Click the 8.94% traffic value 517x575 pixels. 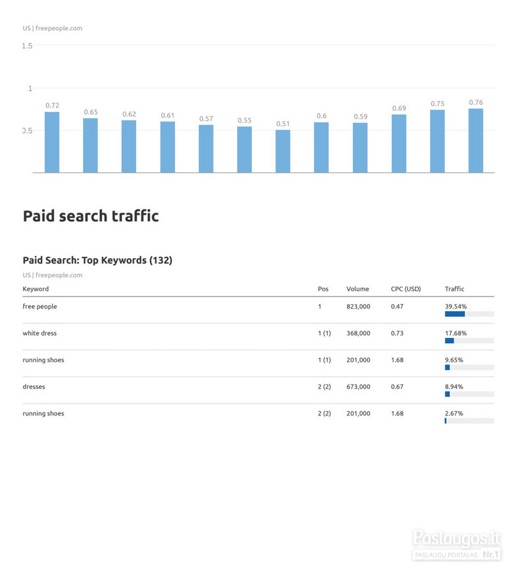454,387
